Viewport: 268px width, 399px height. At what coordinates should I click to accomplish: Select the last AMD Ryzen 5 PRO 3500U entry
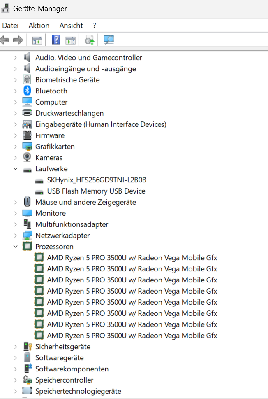tap(132, 336)
